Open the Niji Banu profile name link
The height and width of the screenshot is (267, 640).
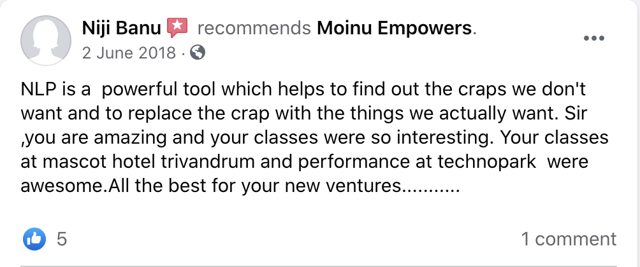(122, 28)
